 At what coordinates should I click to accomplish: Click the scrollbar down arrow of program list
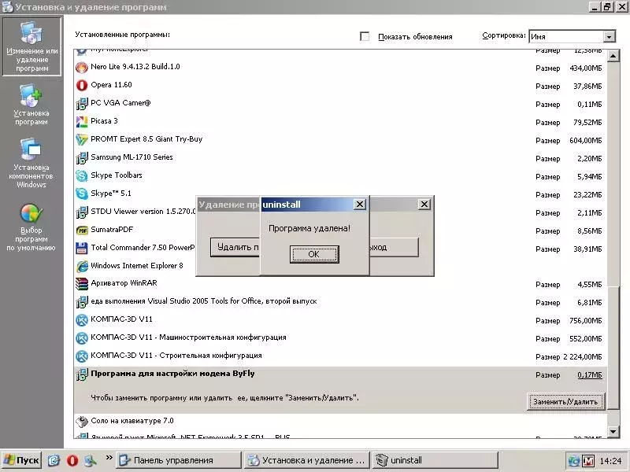click(x=613, y=432)
